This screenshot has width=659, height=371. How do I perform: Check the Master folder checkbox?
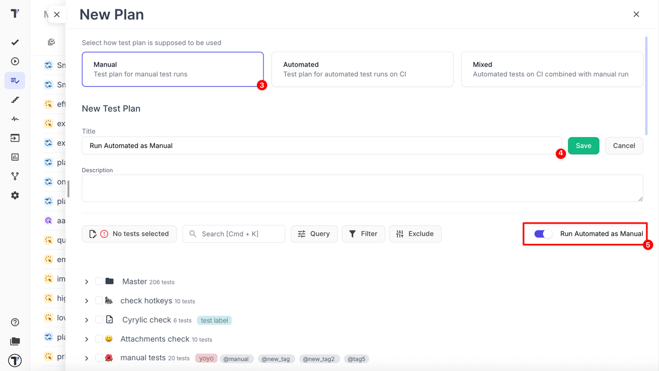tap(99, 281)
